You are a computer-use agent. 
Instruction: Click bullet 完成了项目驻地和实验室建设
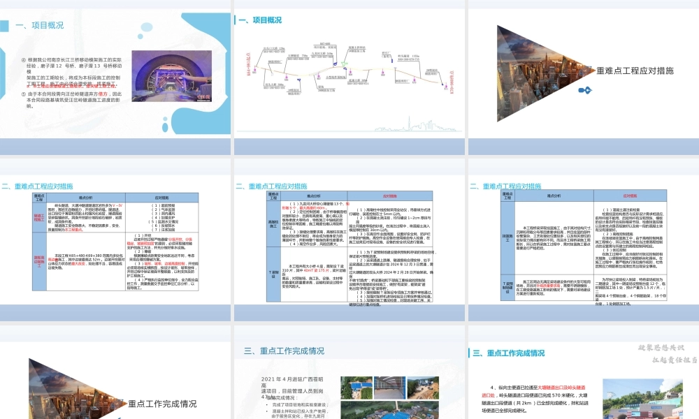[300, 405]
